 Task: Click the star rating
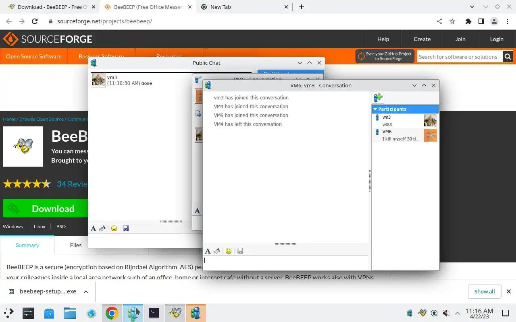tap(27, 184)
